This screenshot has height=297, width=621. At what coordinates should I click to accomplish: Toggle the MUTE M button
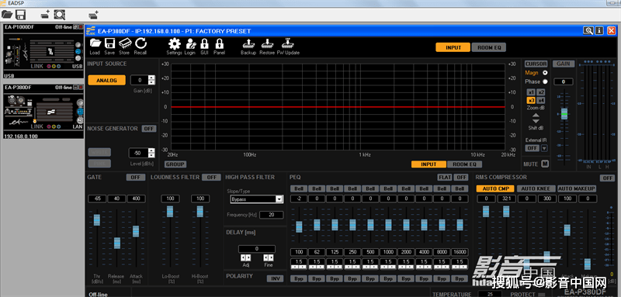point(545,164)
